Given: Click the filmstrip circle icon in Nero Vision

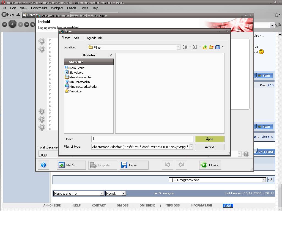Looking at the screenshot, I should coord(42,119).
